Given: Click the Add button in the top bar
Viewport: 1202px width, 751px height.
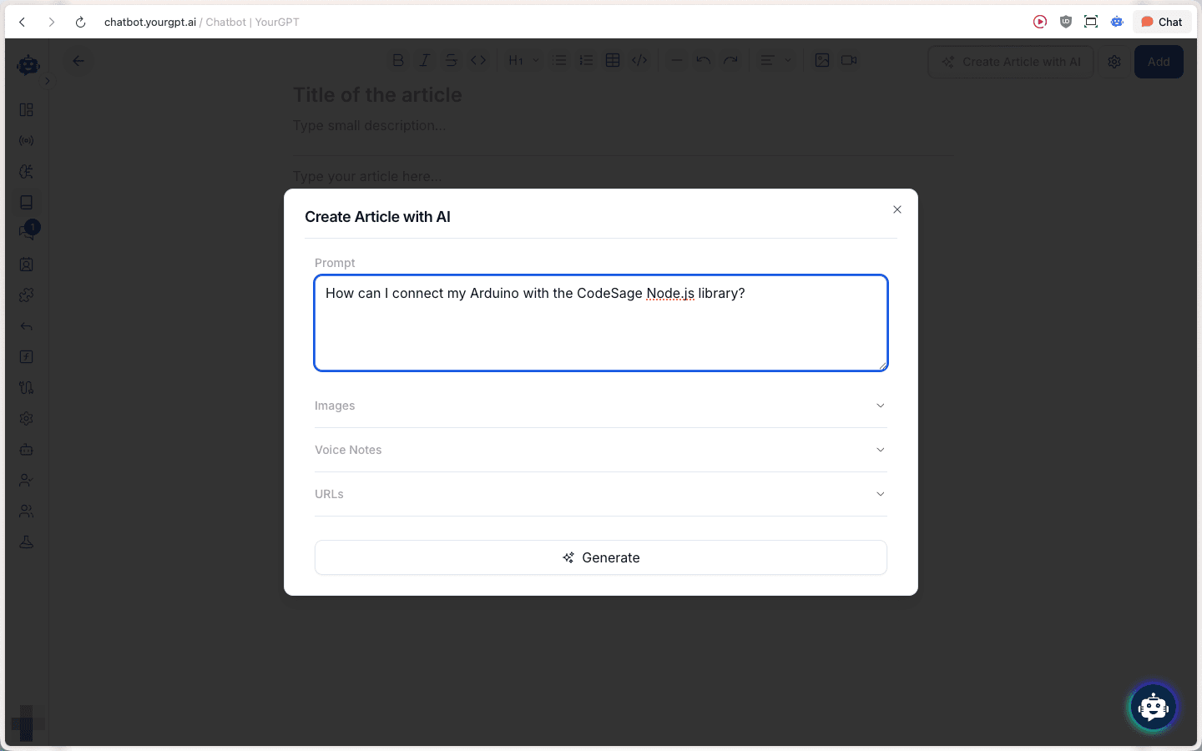Looking at the screenshot, I should pyautogui.click(x=1159, y=61).
